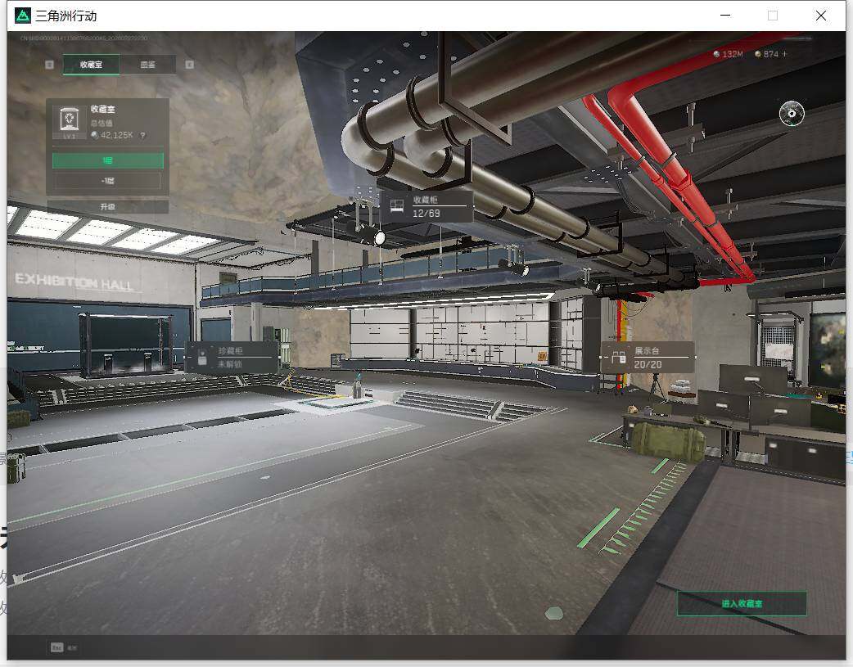The height and width of the screenshot is (667, 853).
Task: Click the 132M balance text
Action: (732, 54)
